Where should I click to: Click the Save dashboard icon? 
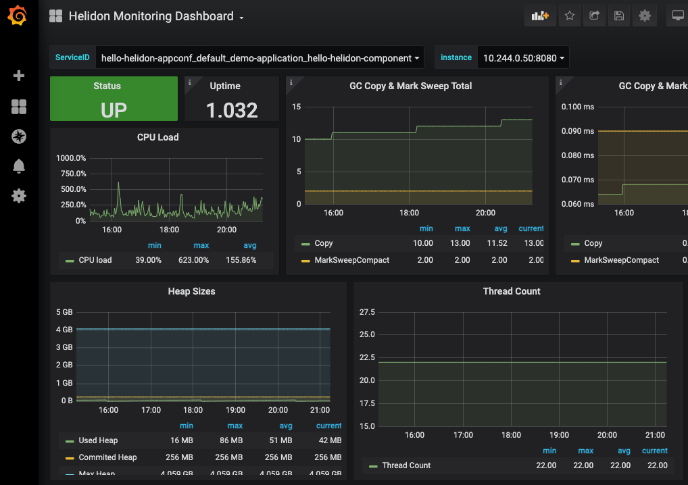point(618,16)
